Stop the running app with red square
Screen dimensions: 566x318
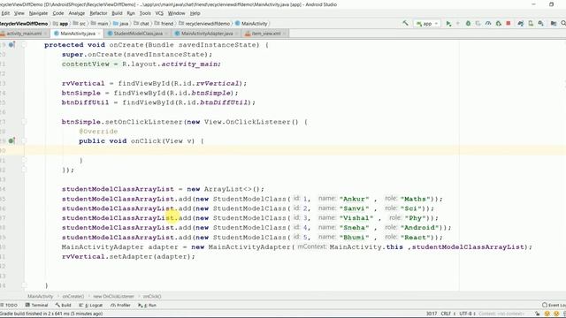tap(509, 24)
